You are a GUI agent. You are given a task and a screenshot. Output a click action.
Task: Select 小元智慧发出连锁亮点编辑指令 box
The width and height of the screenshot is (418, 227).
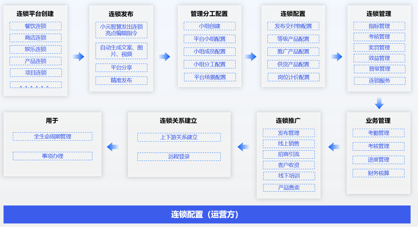click(121, 30)
